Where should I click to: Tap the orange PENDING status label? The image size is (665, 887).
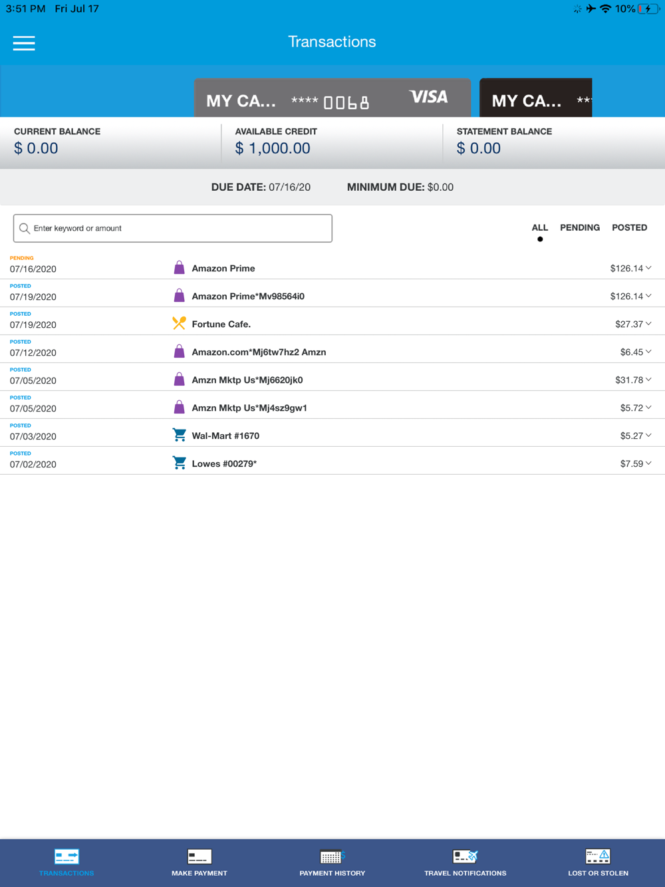(22, 258)
